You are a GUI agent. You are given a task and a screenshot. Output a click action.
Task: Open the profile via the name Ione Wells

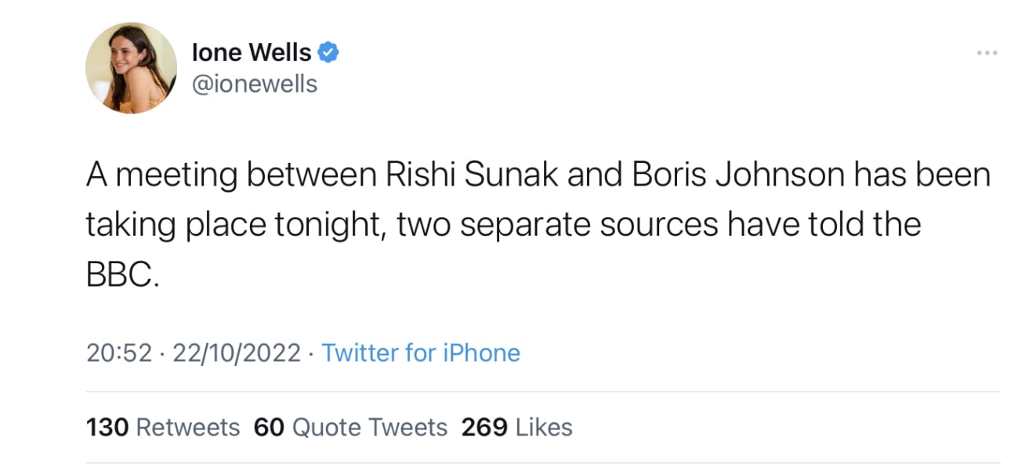[252, 52]
